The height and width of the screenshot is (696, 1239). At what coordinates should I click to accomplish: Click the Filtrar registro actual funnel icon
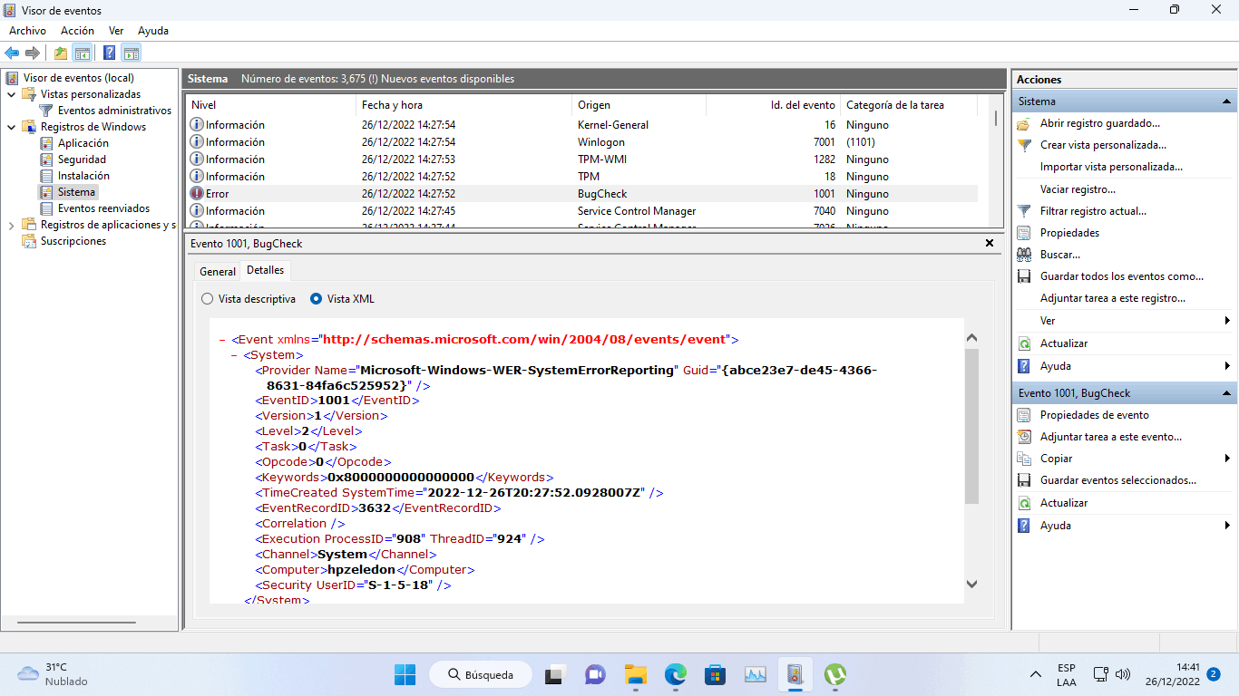(x=1024, y=211)
